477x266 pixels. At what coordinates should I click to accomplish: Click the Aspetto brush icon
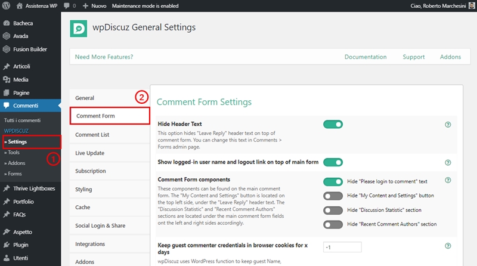[7, 232]
